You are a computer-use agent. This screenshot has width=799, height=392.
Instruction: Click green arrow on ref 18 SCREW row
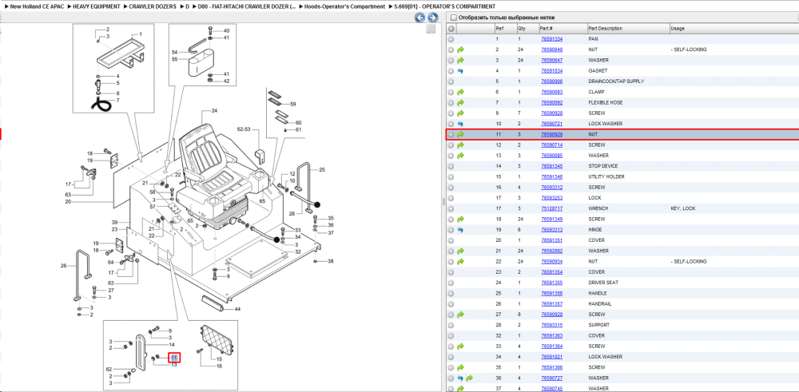(x=461, y=219)
